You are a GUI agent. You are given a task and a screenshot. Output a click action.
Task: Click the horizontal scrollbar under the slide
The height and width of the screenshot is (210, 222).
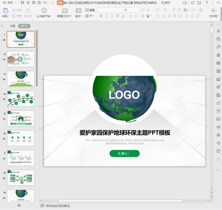(120, 201)
